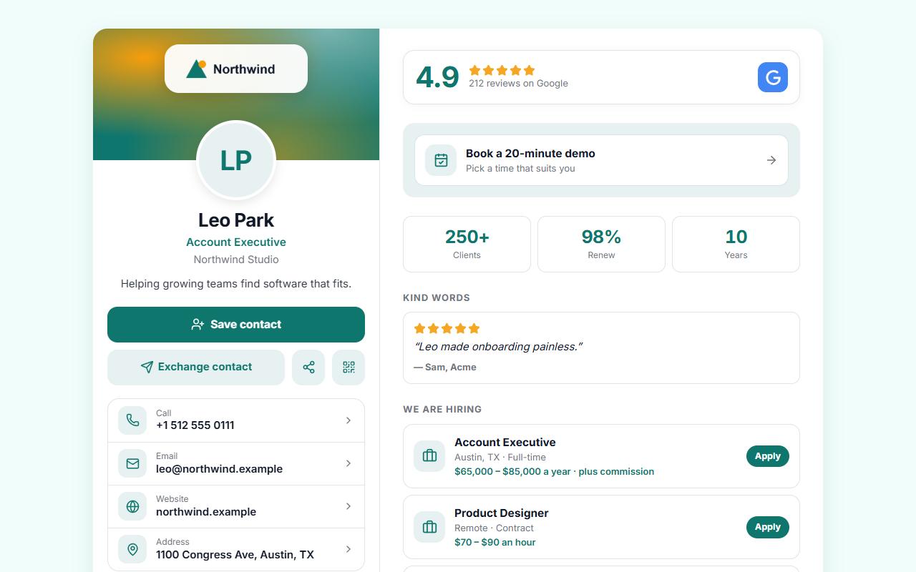Click the calendar icon beside Book a demo

[441, 160]
